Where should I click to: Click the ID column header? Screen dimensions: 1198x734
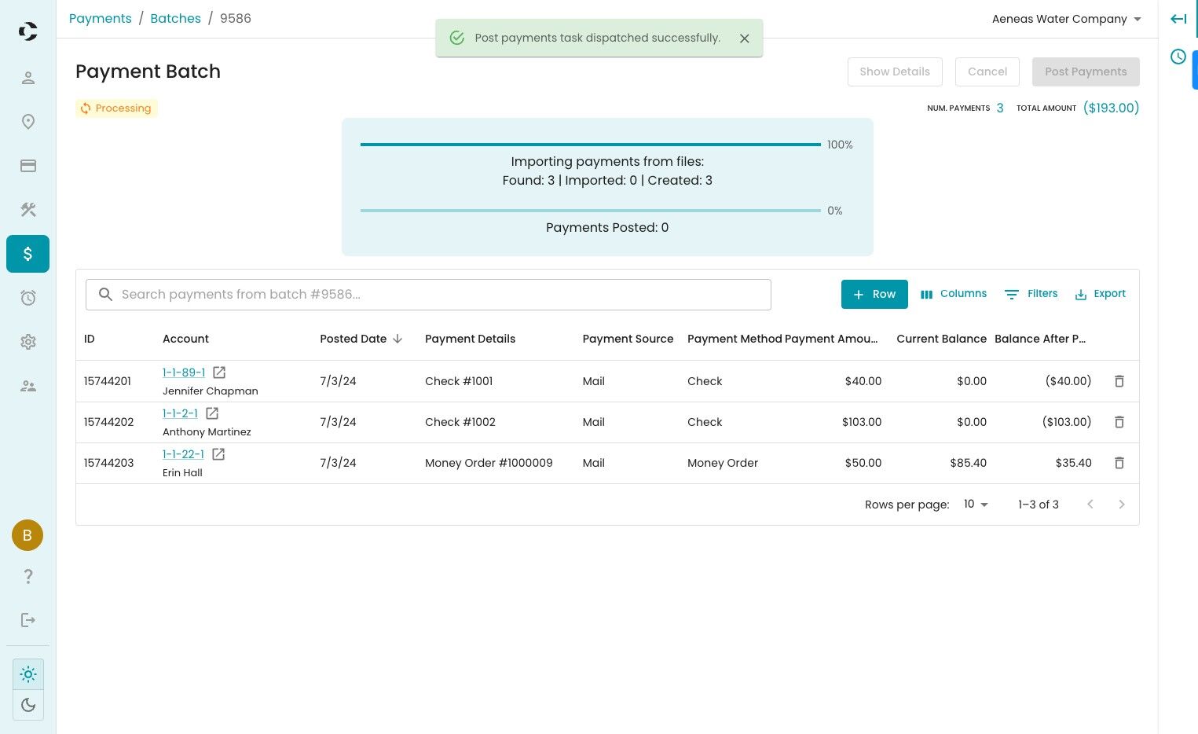pyautogui.click(x=90, y=339)
